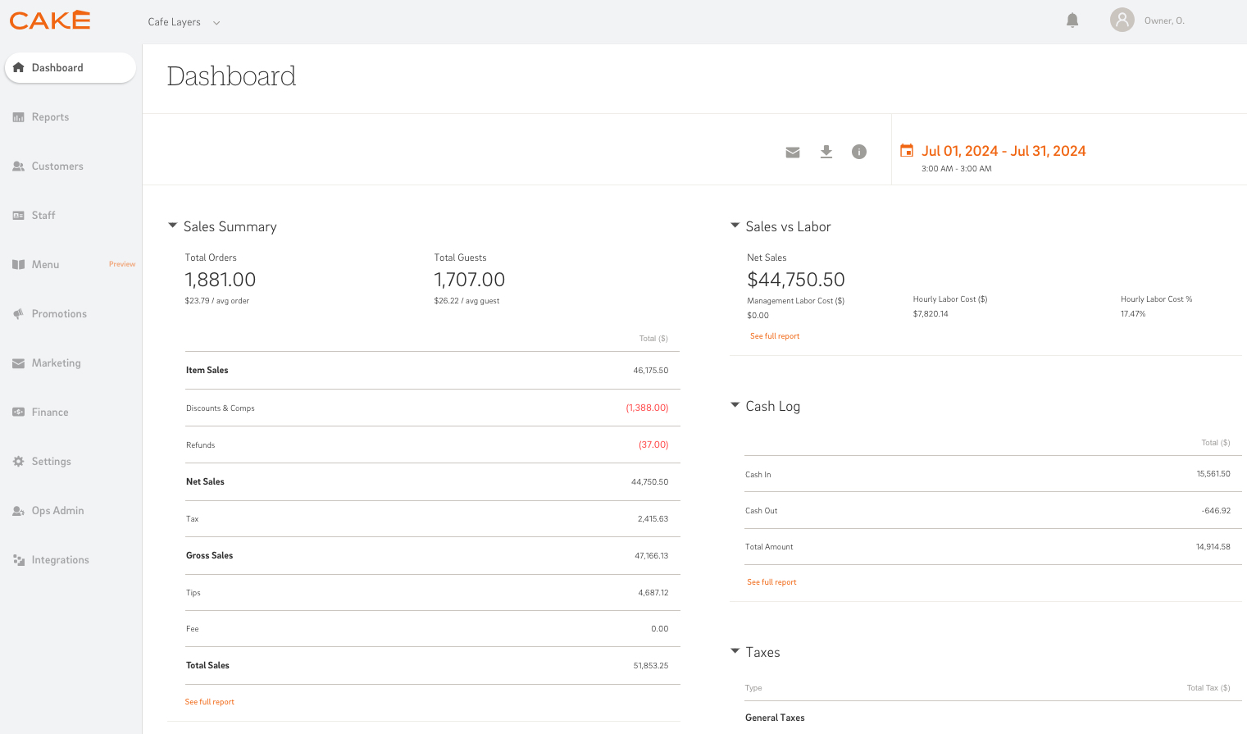Collapse the Taxes section
The width and height of the screenshot is (1247, 734).
[x=735, y=651]
